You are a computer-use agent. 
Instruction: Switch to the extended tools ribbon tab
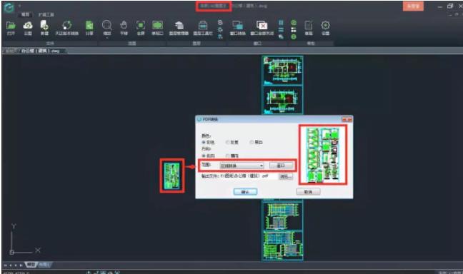click(x=46, y=14)
